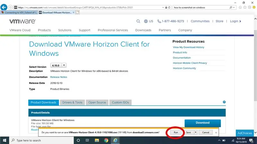
Task: Open the Partners navigation menu
Action: tap(165, 30)
